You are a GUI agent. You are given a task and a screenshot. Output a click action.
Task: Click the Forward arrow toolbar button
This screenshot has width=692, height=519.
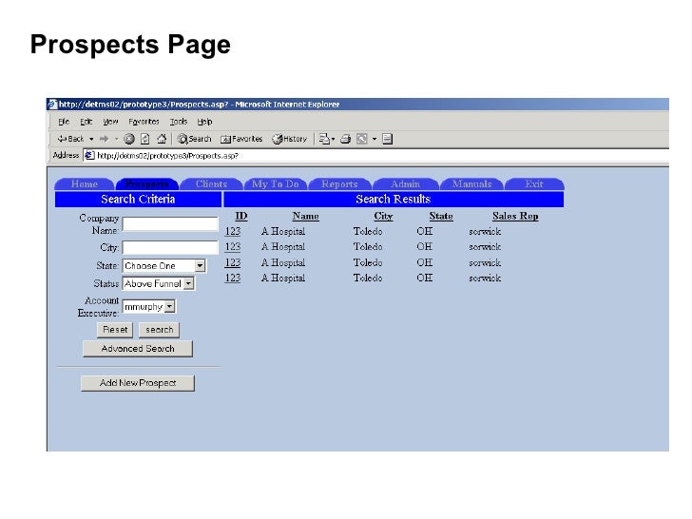click(x=105, y=139)
